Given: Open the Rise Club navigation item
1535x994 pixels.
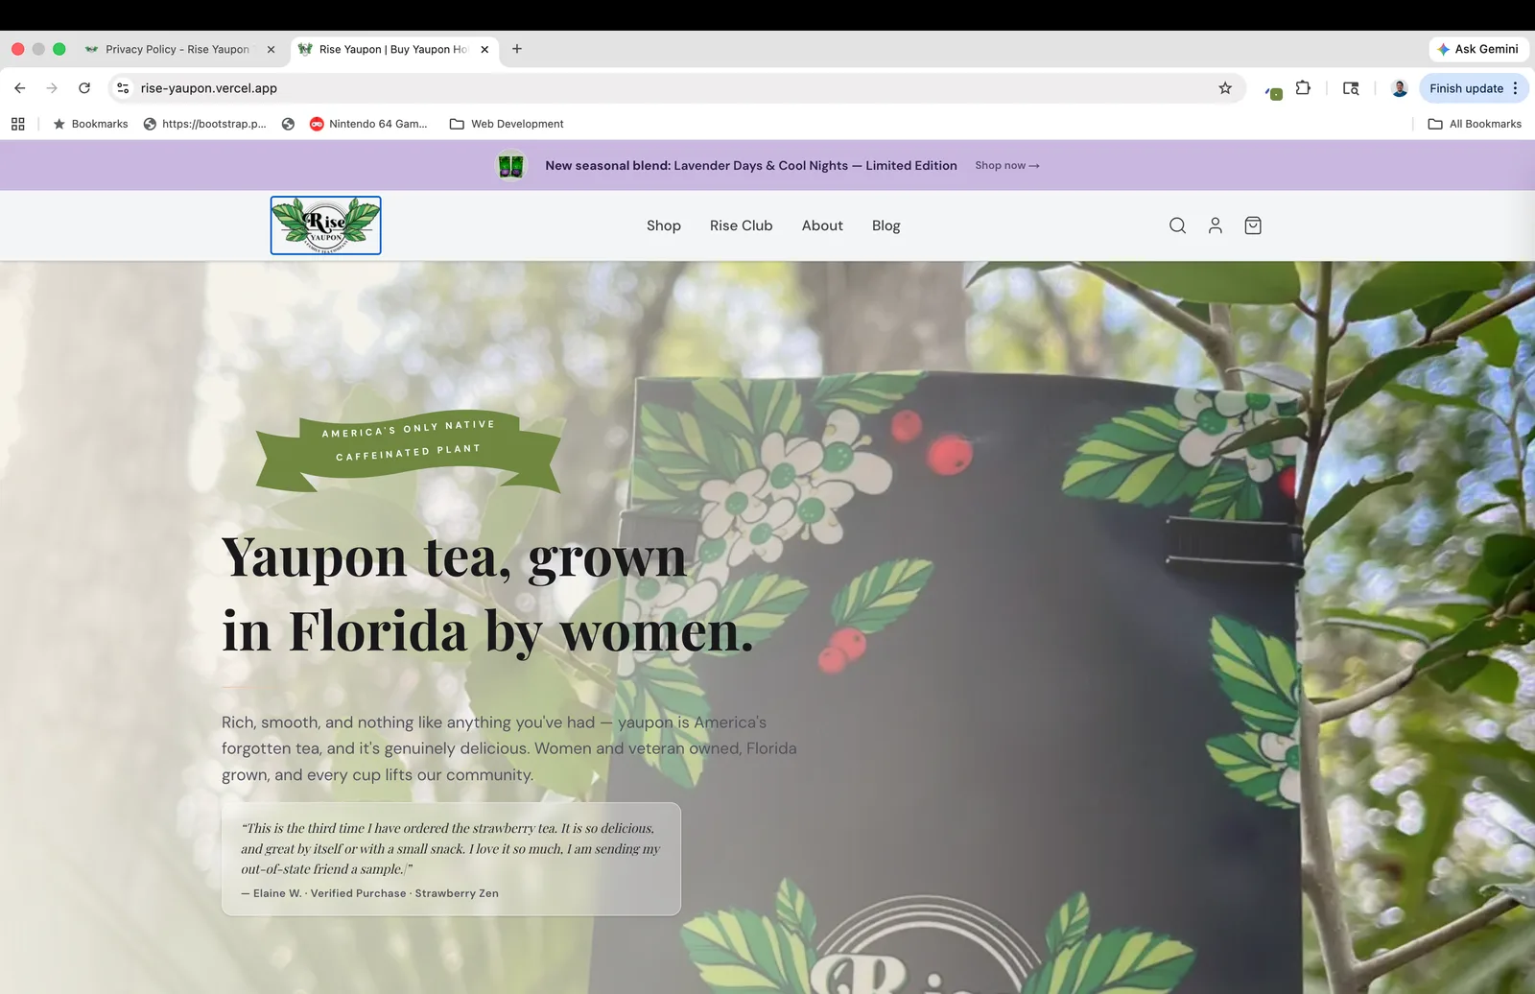Looking at the screenshot, I should pos(741,225).
